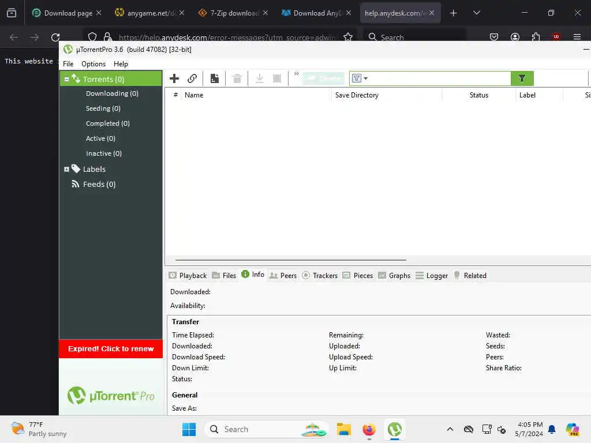Screen dimensions: 591x443
Task: Open a new browser tab
Action: 454,13
